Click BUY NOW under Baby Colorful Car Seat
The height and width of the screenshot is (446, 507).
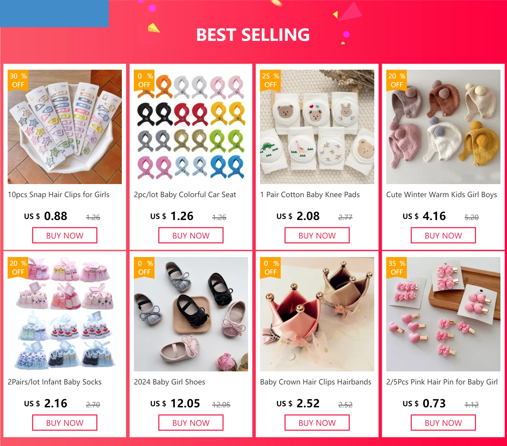pyautogui.click(x=191, y=236)
